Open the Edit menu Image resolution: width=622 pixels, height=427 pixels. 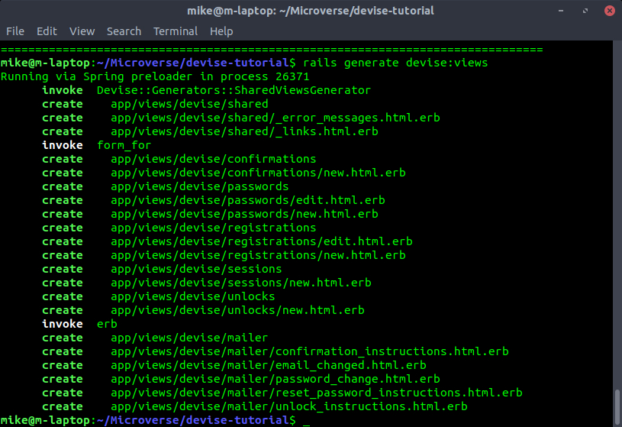[x=47, y=31]
